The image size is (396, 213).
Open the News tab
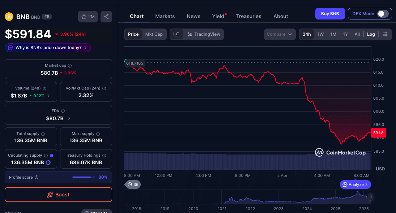[193, 16]
